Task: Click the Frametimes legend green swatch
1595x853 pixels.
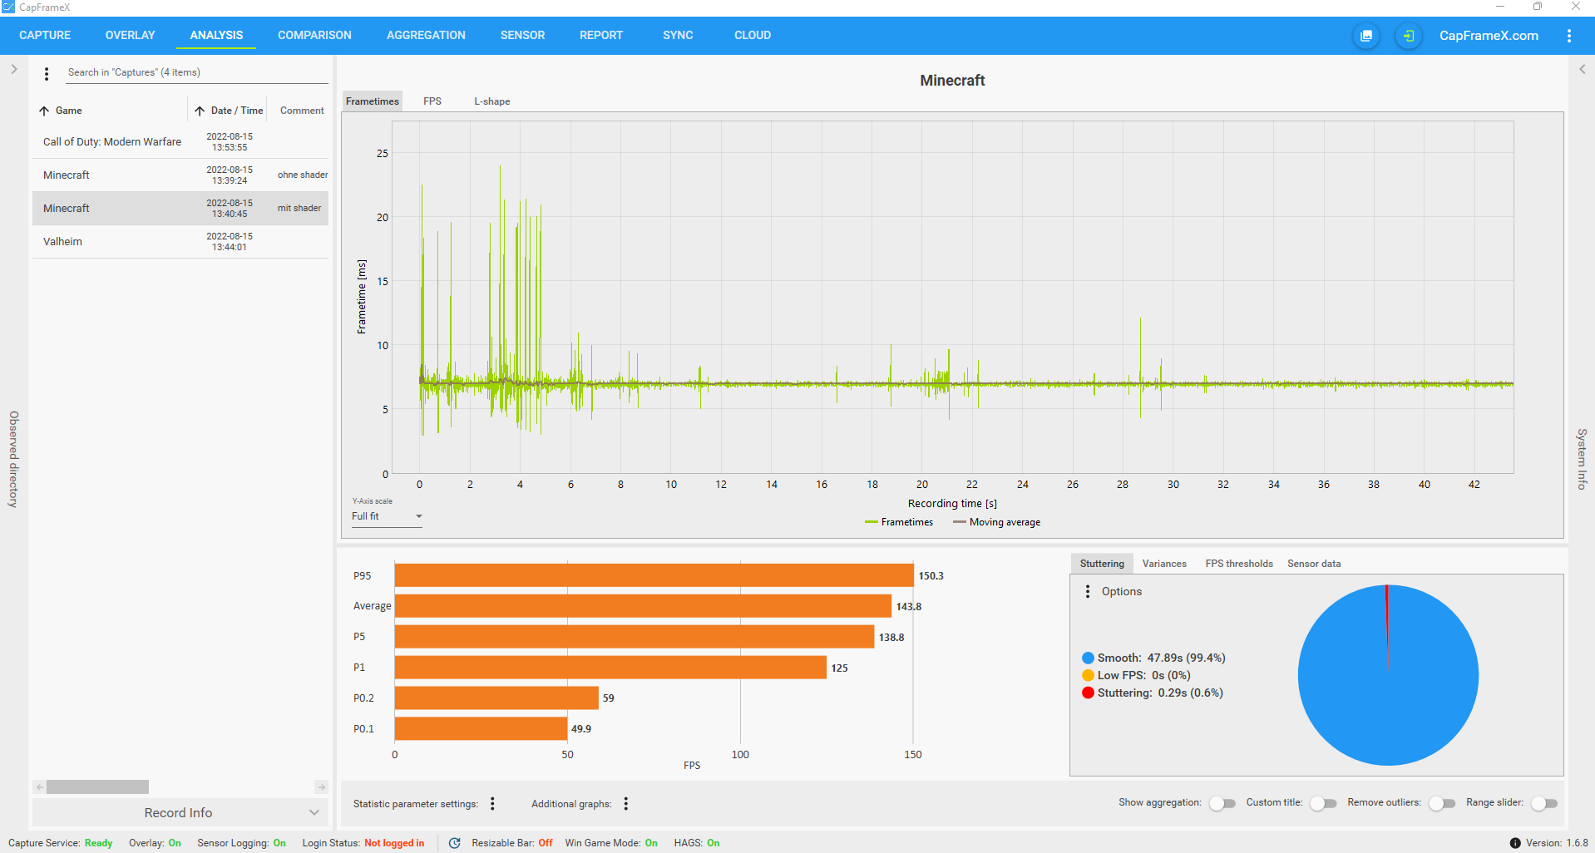Action: point(872,522)
